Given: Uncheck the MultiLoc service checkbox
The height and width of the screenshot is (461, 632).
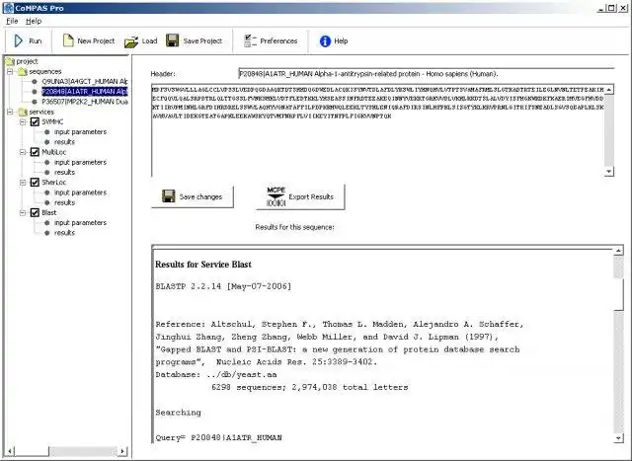Looking at the screenshot, I should 35,152.
